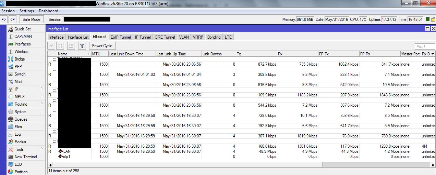The image size is (436, 175).
Task: Open the Settings menu
Action: (x=27, y=11)
